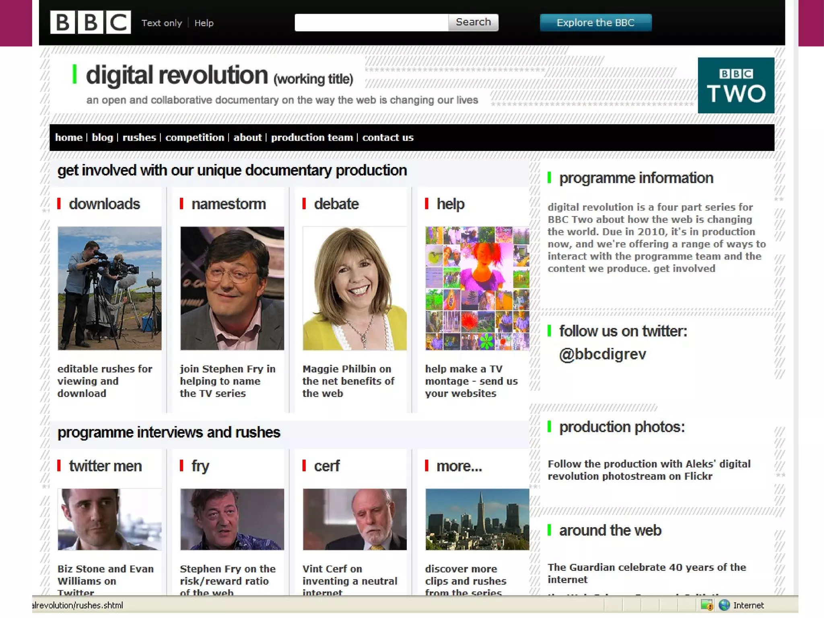
Task: Open the Maggie Philbin debate photo
Action: pos(354,288)
